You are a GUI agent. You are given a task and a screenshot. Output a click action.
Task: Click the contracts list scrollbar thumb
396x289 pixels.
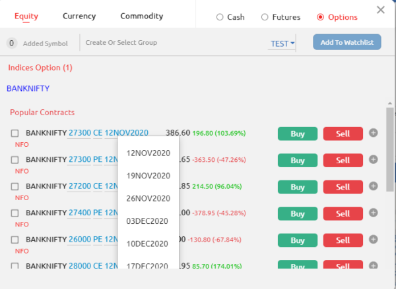click(x=390, y=149)
